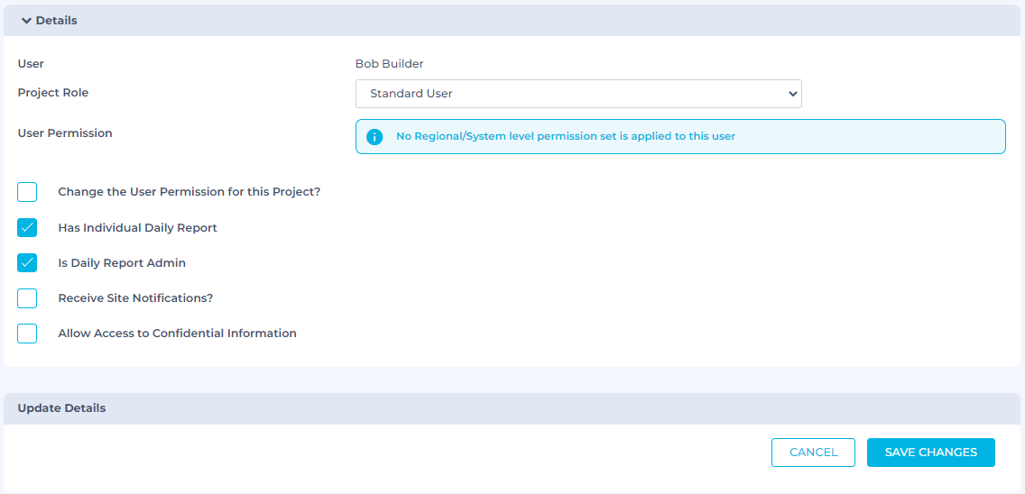The height and width of the screenshot is (494, 1025).
Task: Enable Change the User Permission checkbox
Action: click(x=27, y=192)
